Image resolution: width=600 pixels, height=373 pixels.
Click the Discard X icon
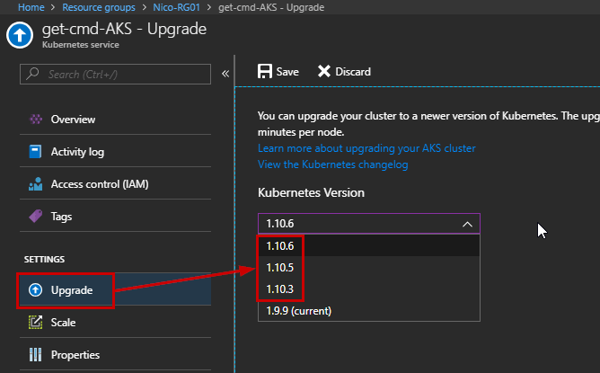[x=324, y=71]
